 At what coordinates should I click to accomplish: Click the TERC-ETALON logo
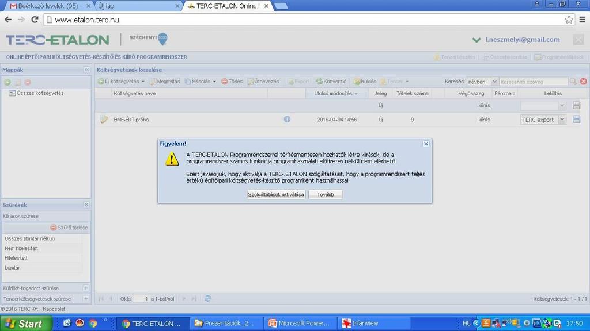pos(58,40)
